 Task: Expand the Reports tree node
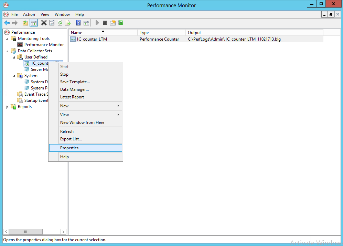click(8, 107)
